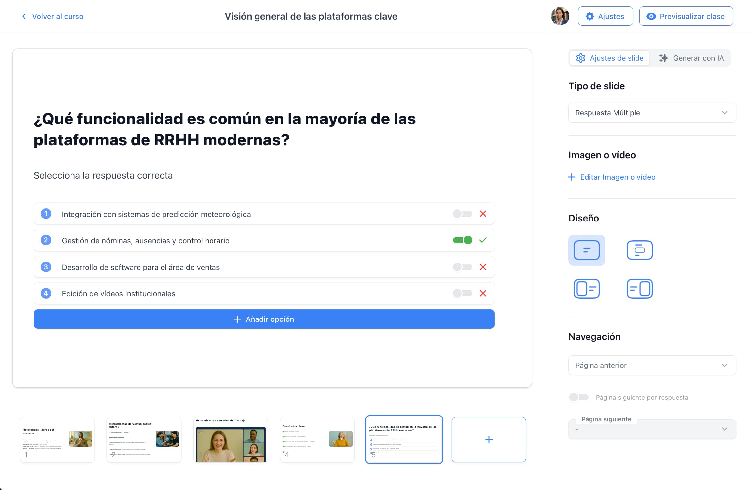Switch to the Generar con IA tab

click(691, 58)
